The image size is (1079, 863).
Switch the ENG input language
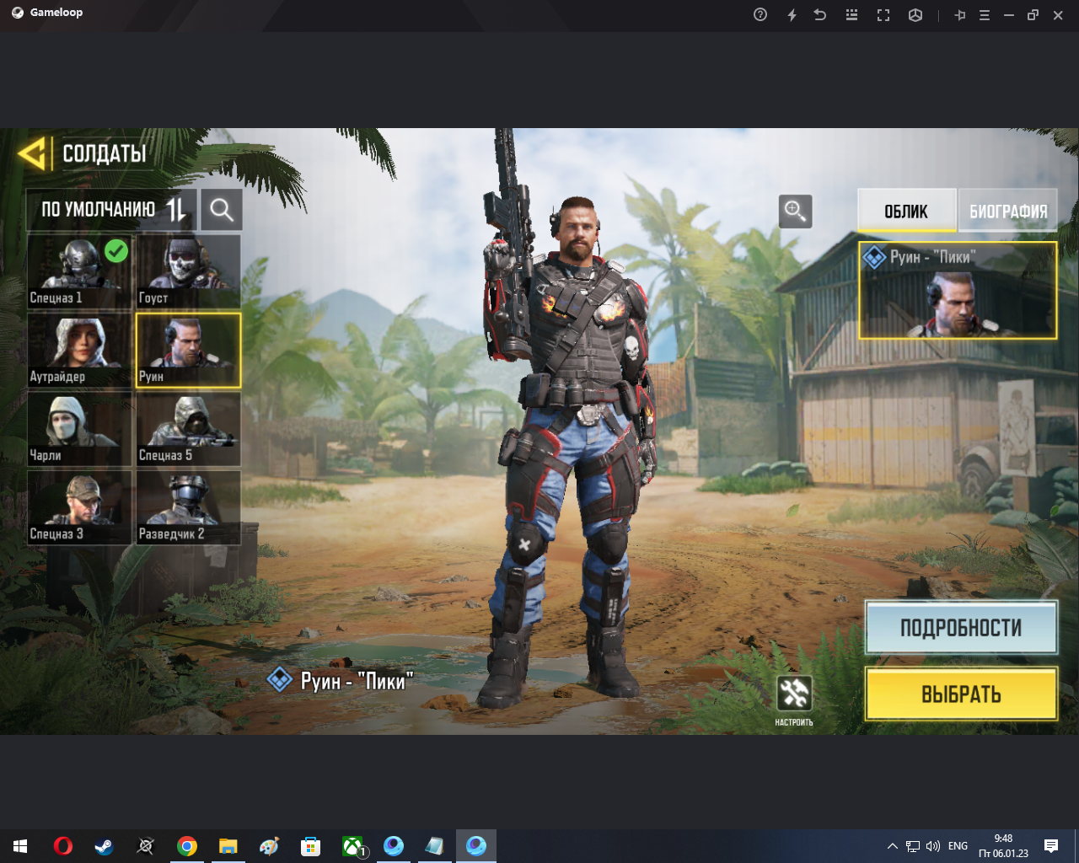coord(958,846)
